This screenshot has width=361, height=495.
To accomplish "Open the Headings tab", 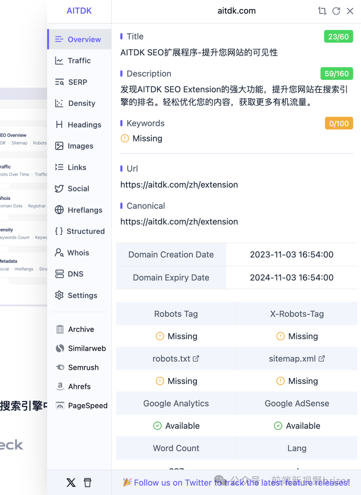I will 79,125.
